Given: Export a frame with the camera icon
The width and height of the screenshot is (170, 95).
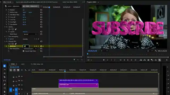Looking at the screenshot, I should pos(148,60).
